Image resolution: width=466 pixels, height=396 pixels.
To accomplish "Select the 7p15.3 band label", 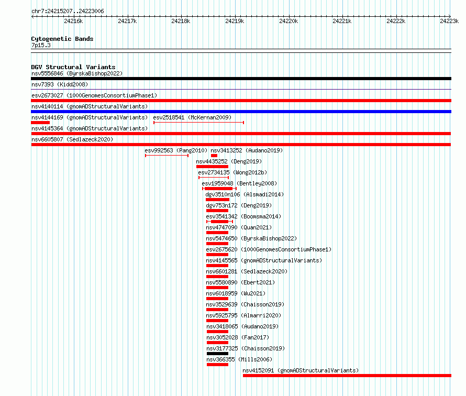I will [41, 45].
